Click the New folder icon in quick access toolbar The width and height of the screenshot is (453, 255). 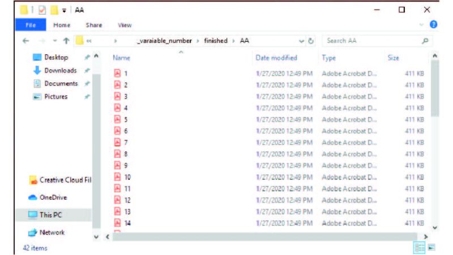54,10
